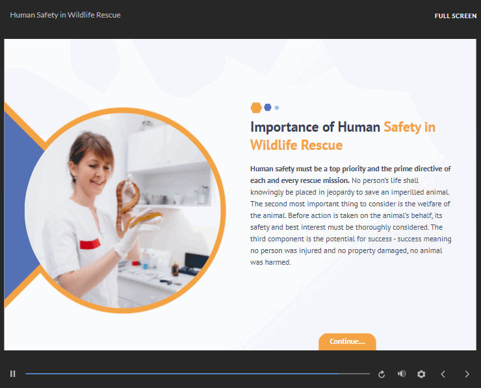Replay the current slide
Viewport: 481px width, 388px height.
[382, 374]
